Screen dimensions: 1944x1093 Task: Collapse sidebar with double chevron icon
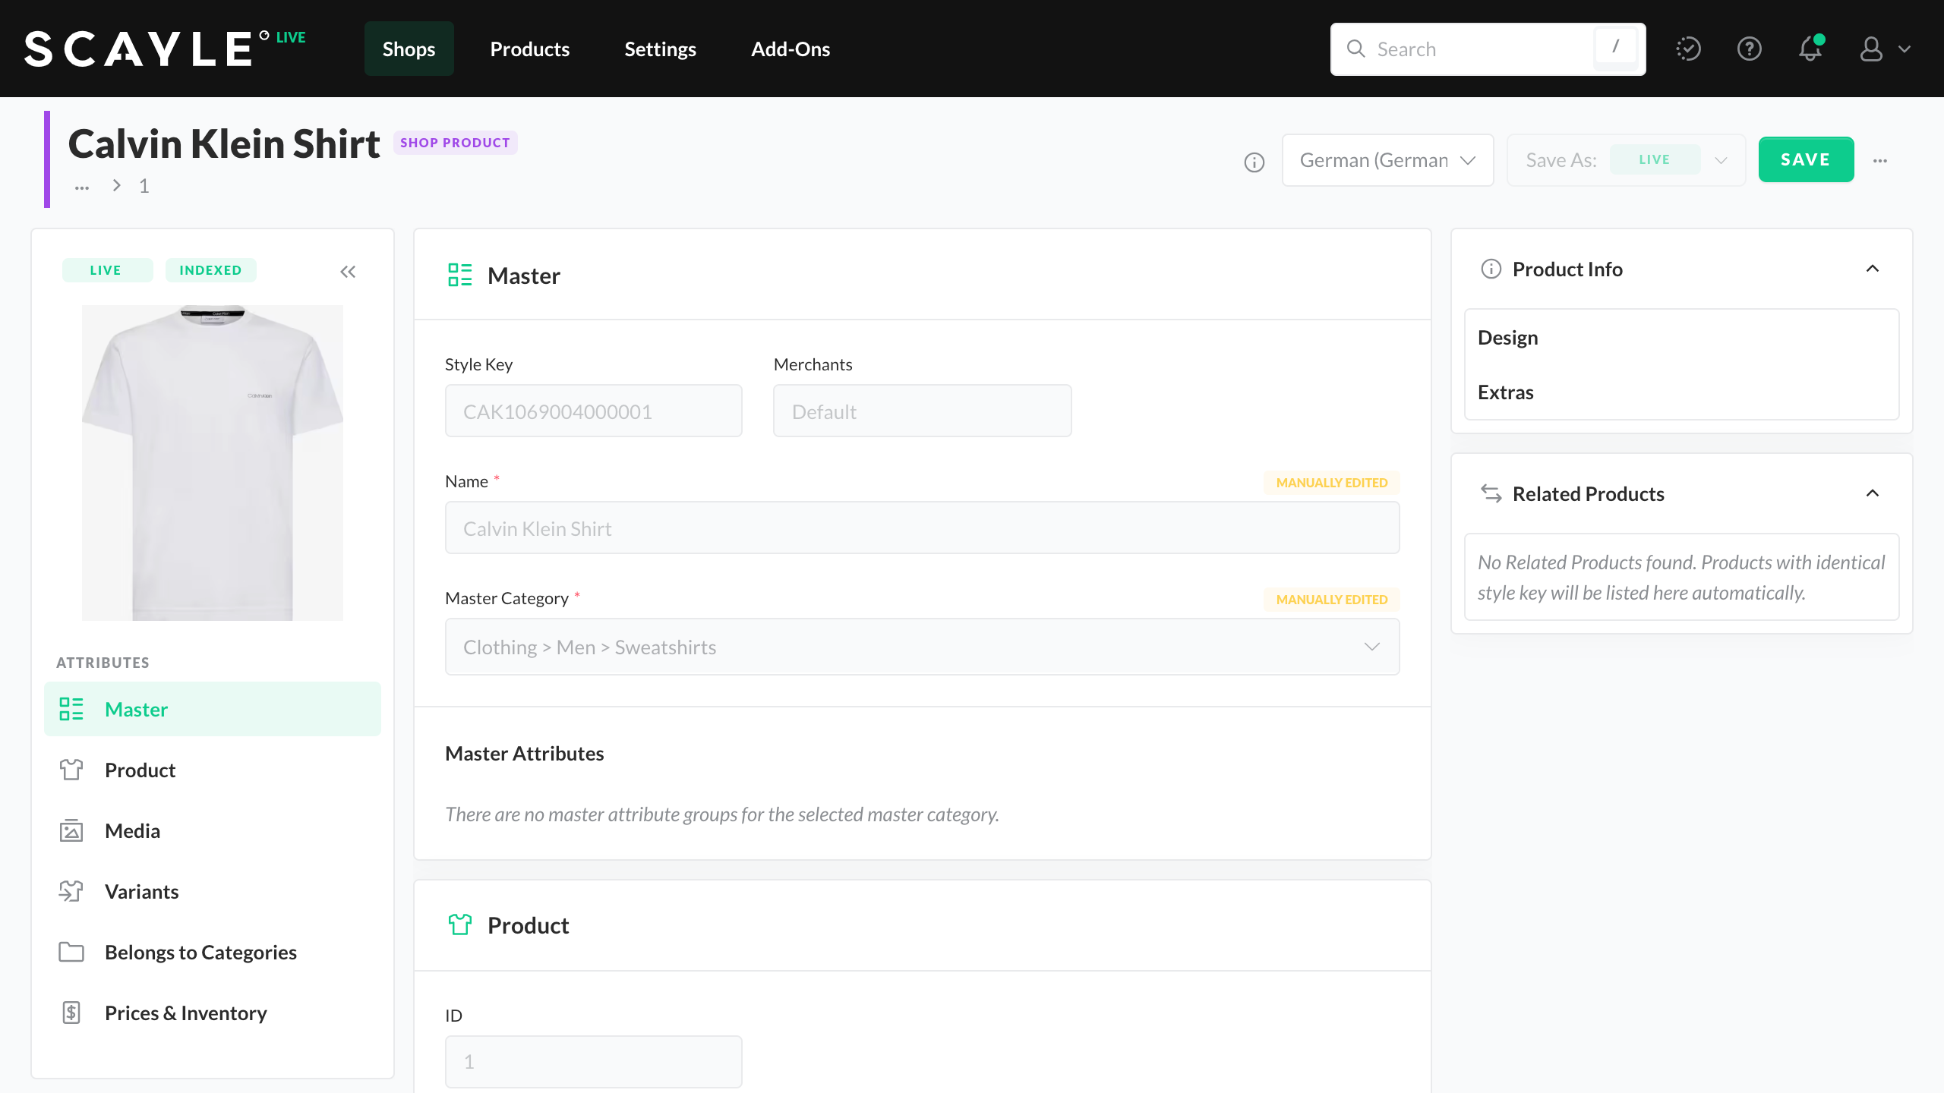348,272
